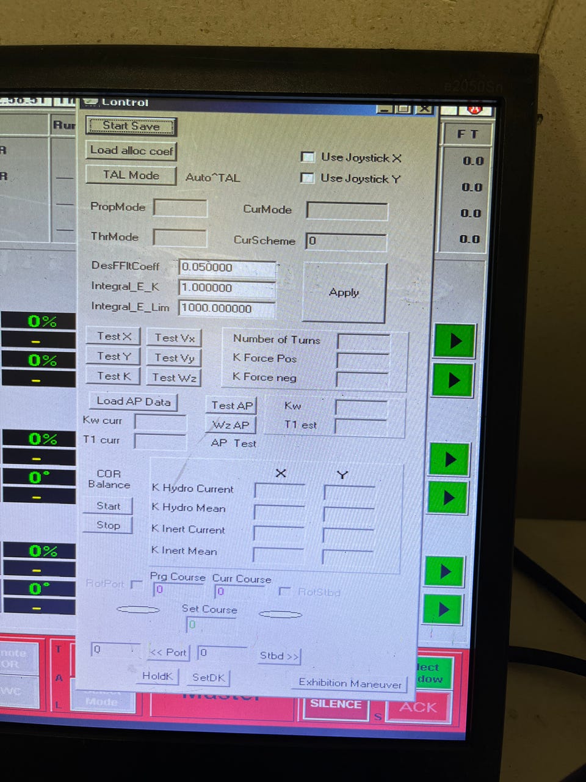Run Test Vx

coord(174,338)
